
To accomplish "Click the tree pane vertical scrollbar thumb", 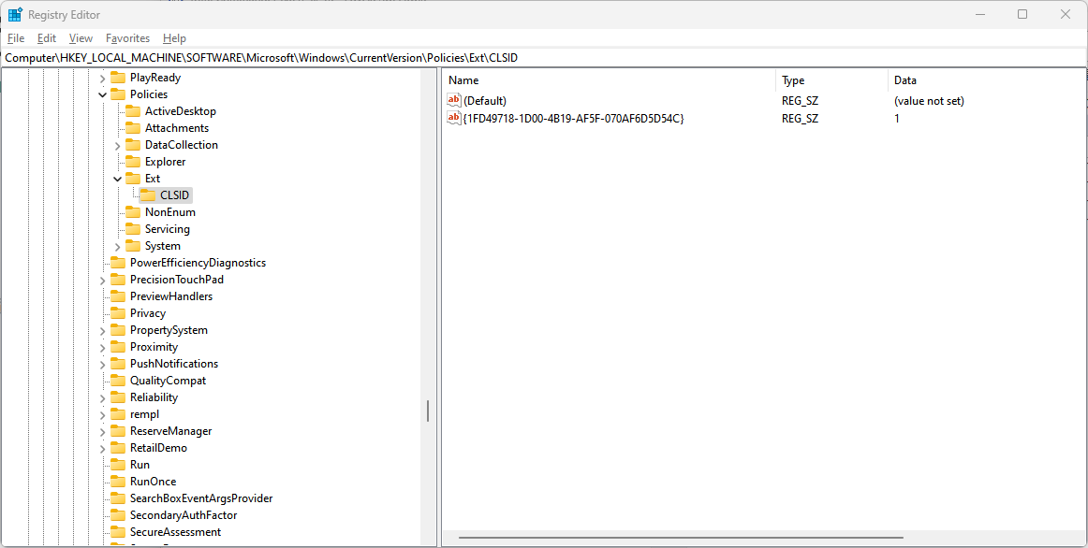I will pos(428,411).
